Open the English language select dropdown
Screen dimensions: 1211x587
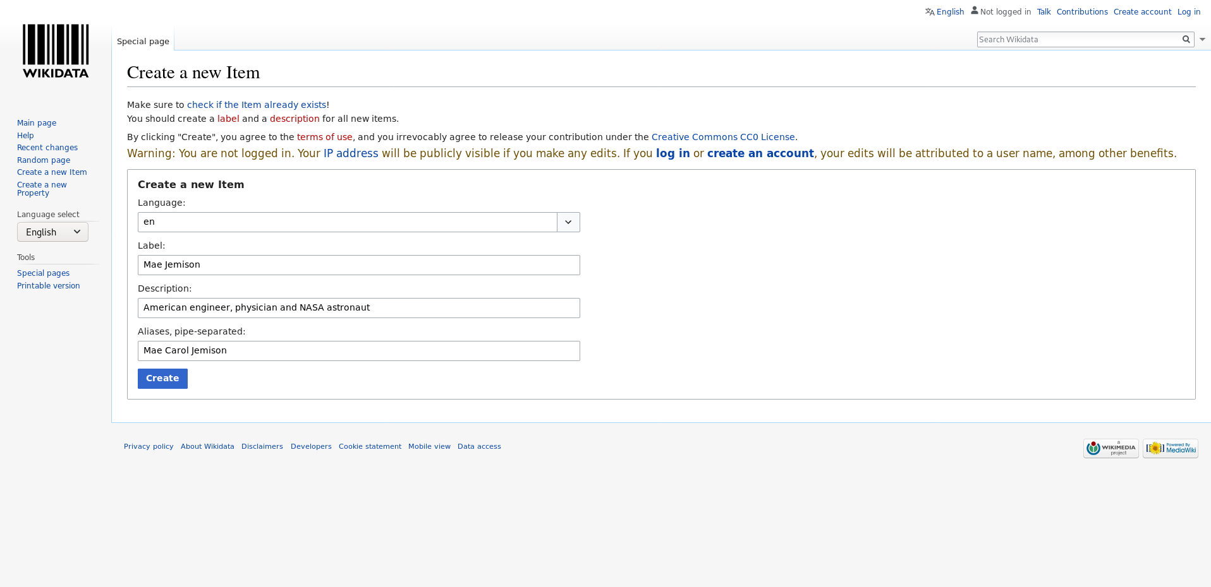[52, 232]
